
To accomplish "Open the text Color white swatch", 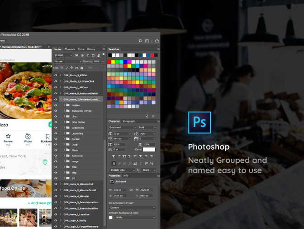I will coord(149,149).
